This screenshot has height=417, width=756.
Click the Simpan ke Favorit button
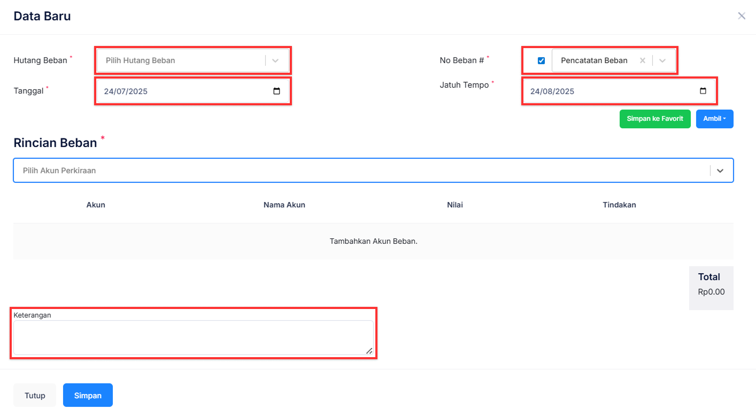click(x=654, y=119)
